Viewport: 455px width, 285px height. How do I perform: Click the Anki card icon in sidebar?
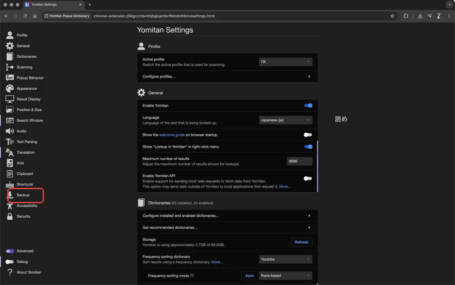click(10, 163)
